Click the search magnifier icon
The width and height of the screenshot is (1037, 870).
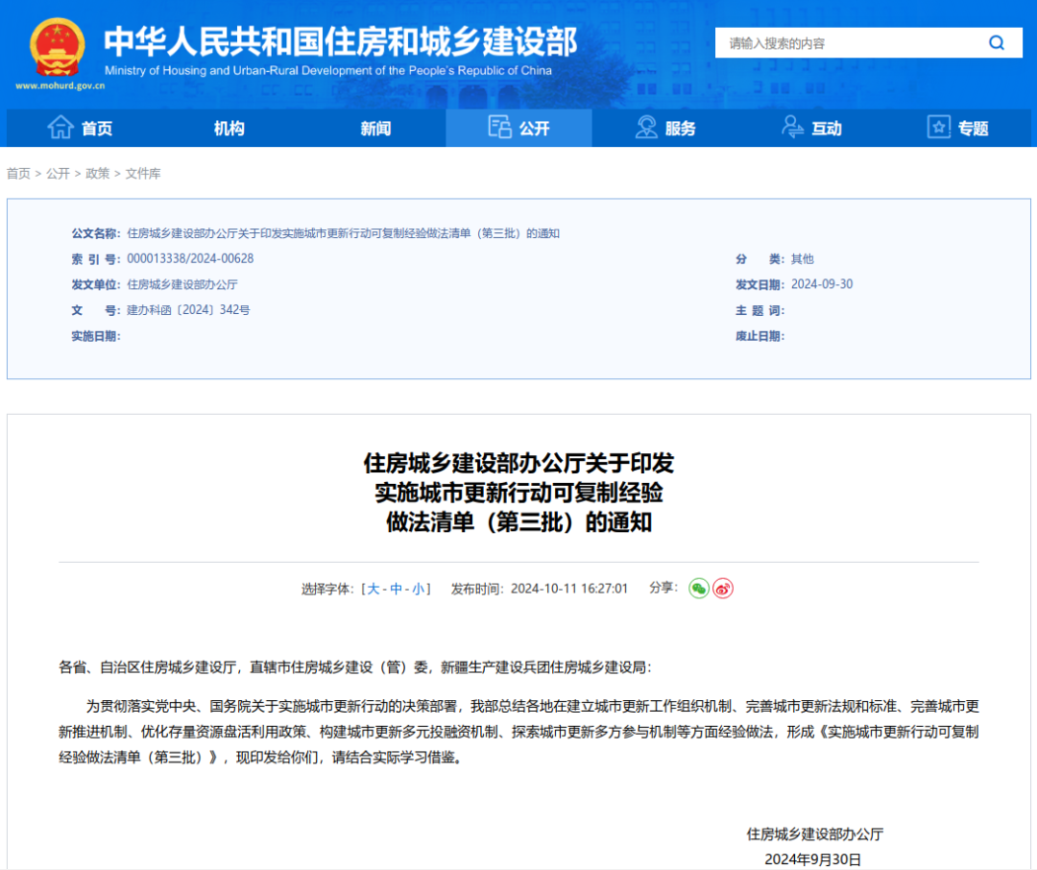coord(996,43)
